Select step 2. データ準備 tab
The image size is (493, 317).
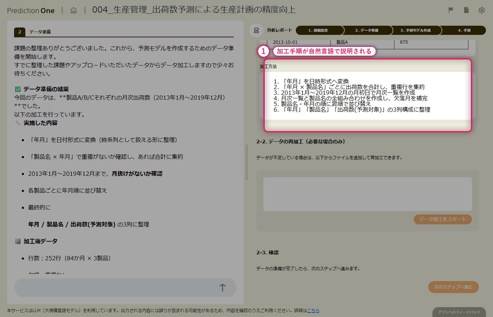pyautogui.click(x=367, y=30)
